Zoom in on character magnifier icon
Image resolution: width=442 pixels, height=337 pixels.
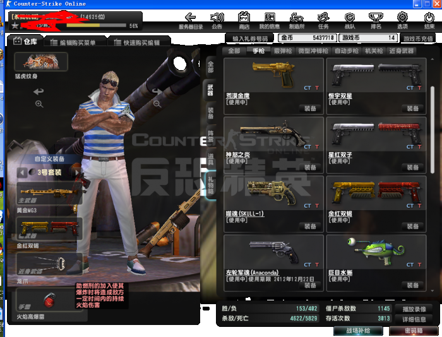click(39, 104)
